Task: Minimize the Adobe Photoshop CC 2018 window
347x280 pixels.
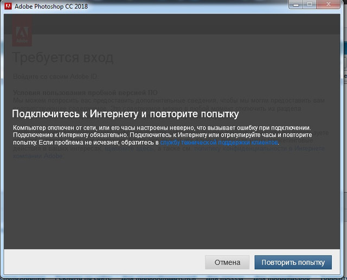Action: coord(296,4)
